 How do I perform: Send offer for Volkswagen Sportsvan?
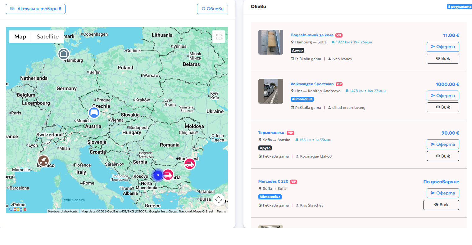point(443,96)
